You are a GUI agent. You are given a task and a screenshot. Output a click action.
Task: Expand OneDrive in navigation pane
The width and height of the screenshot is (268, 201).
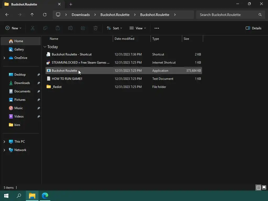tap(4, 58)
